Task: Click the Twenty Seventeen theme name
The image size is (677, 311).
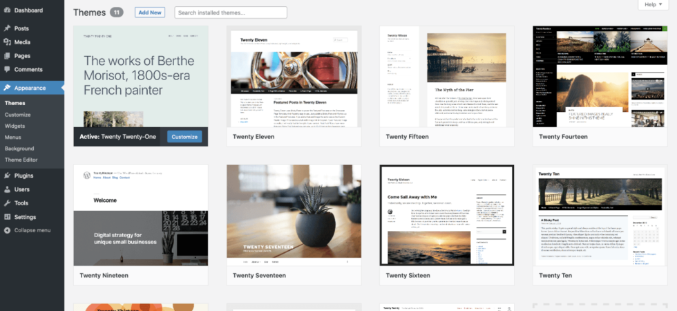Action: [259, 276]
